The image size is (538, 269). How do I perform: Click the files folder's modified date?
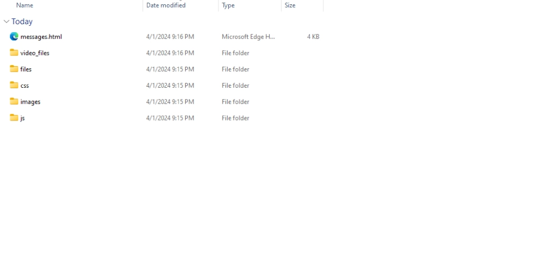(170, 69)
